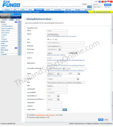Click the header username input field

click(87, 4)
